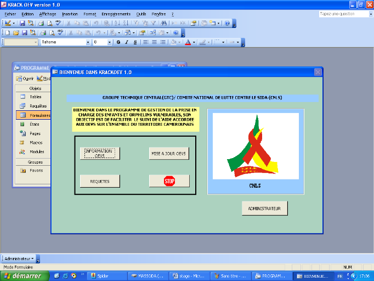Click démarrer Start button
374x281 pixels.
[x=24, y=276]
